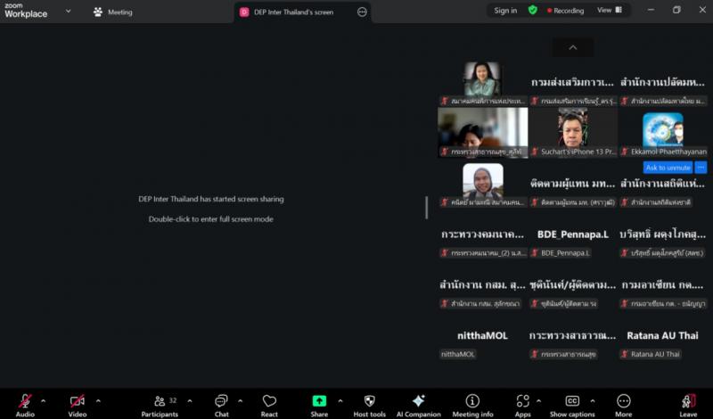Click Ask to unmute button
The width and height of the screenshot is (713, 419).
668,168
